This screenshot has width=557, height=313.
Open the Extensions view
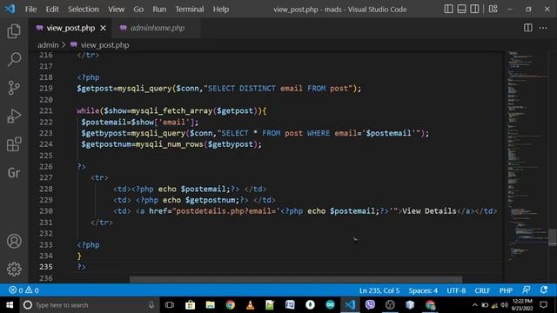click(x=14, y=144)
